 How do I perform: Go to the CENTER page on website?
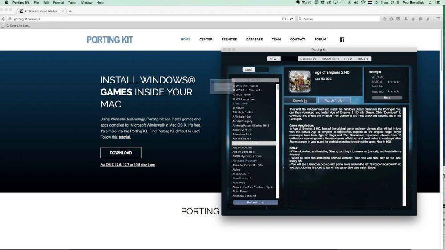click(x=206, y=40)
